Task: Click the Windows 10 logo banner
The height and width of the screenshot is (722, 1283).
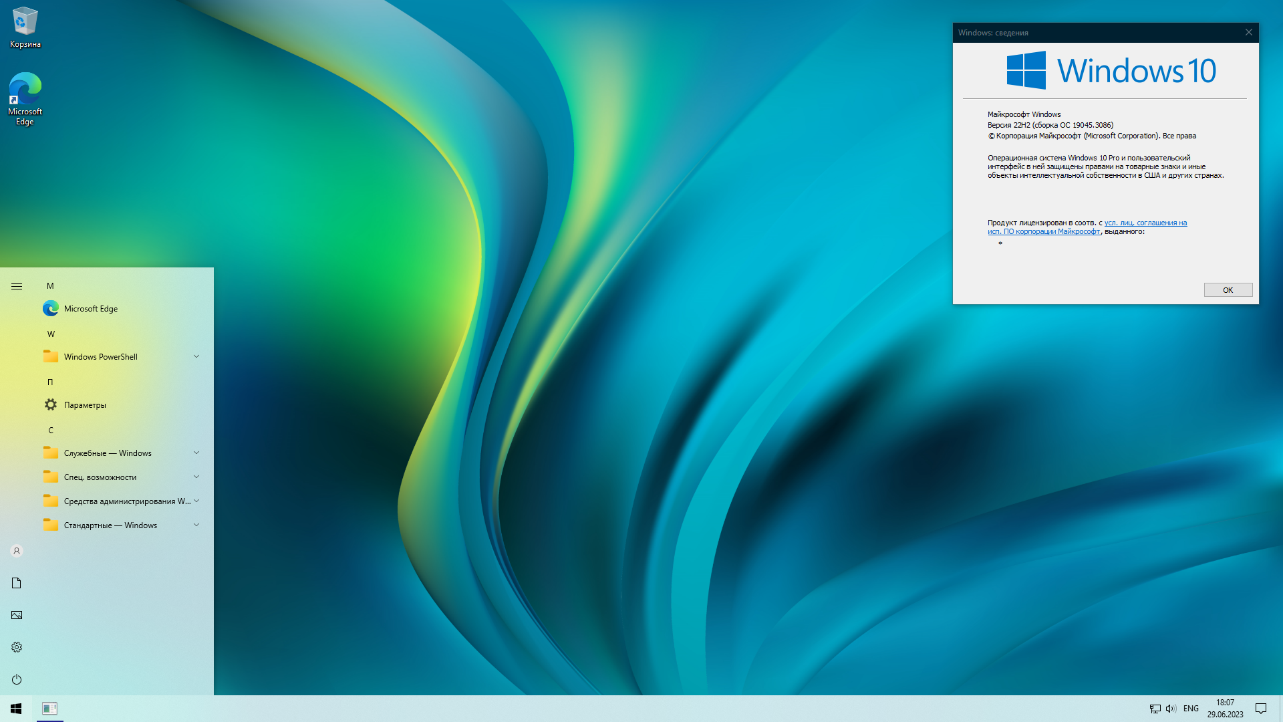Action: (1111, 70)
